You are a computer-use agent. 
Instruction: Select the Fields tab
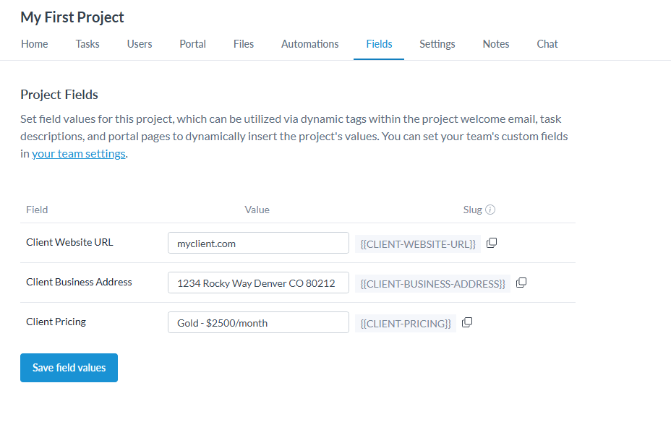[x=379, y=44]
